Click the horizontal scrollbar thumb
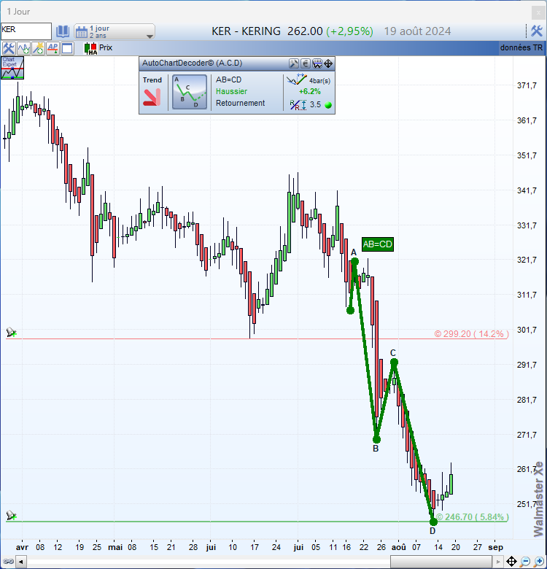 pyautogui.click(x=441, y=562)
